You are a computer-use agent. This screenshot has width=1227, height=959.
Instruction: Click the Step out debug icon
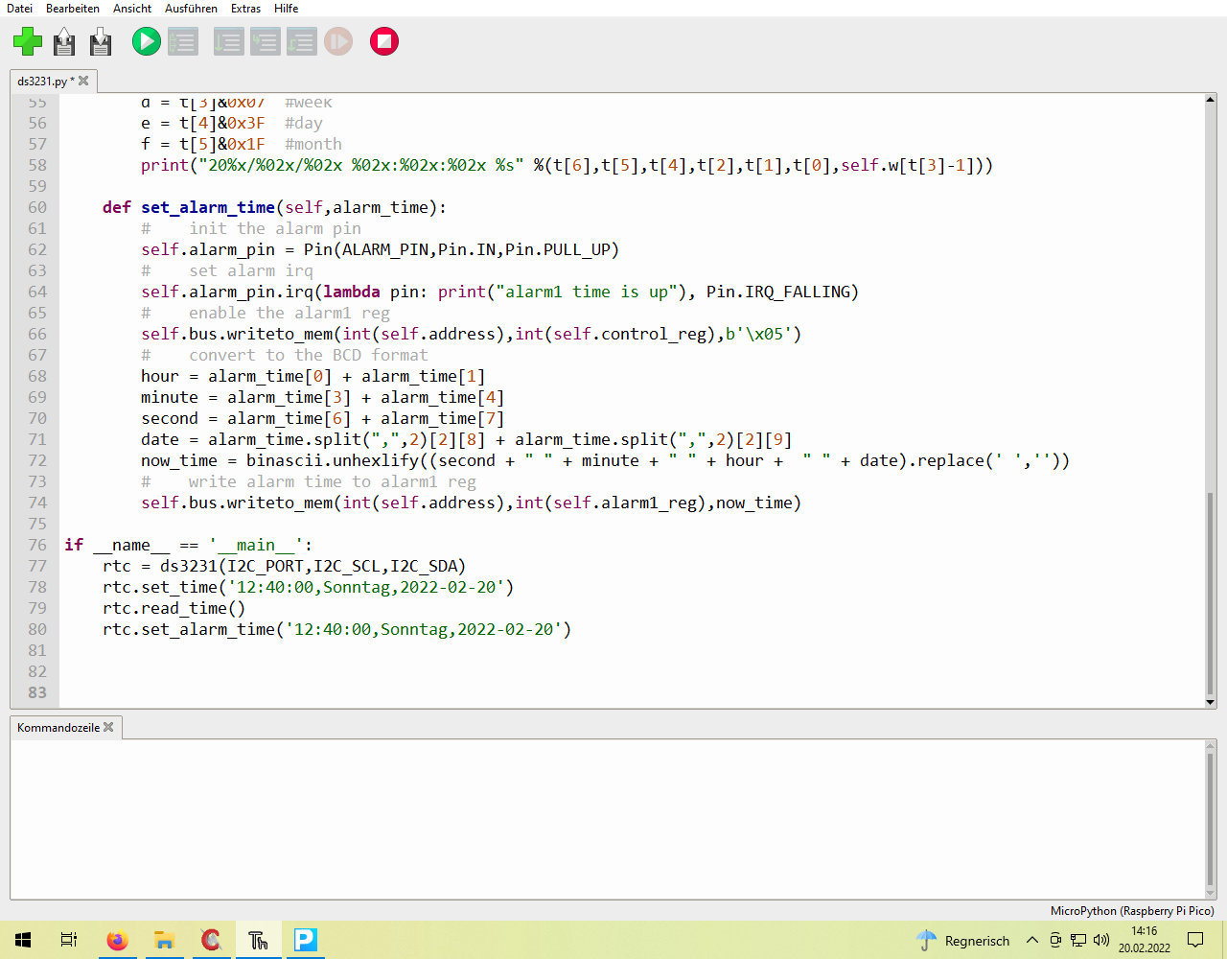click(301, 41)
